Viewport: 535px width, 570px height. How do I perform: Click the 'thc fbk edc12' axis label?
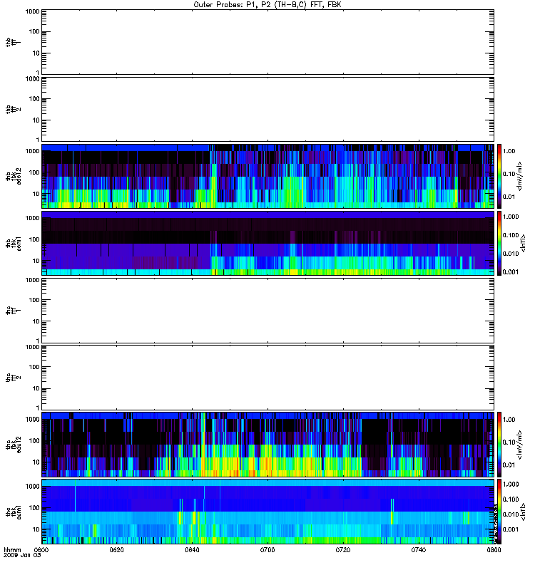[14, 445]
